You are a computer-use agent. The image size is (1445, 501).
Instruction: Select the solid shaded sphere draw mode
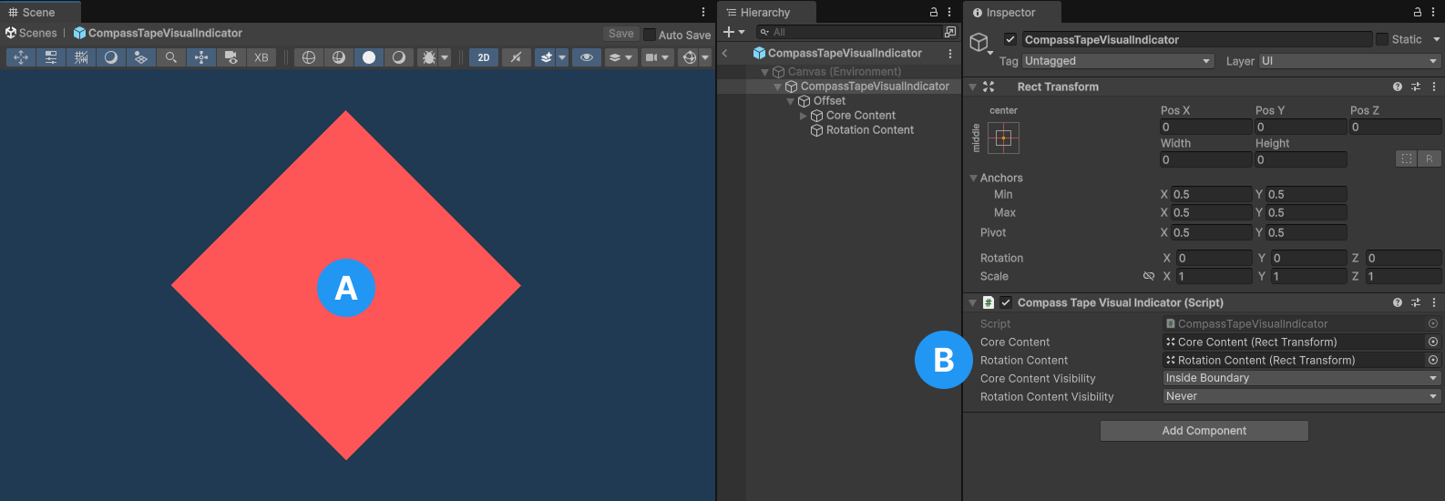tap(369, 57)
